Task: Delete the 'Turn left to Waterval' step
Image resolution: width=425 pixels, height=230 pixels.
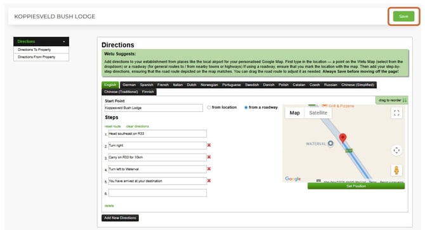Action: pos(209,168)
